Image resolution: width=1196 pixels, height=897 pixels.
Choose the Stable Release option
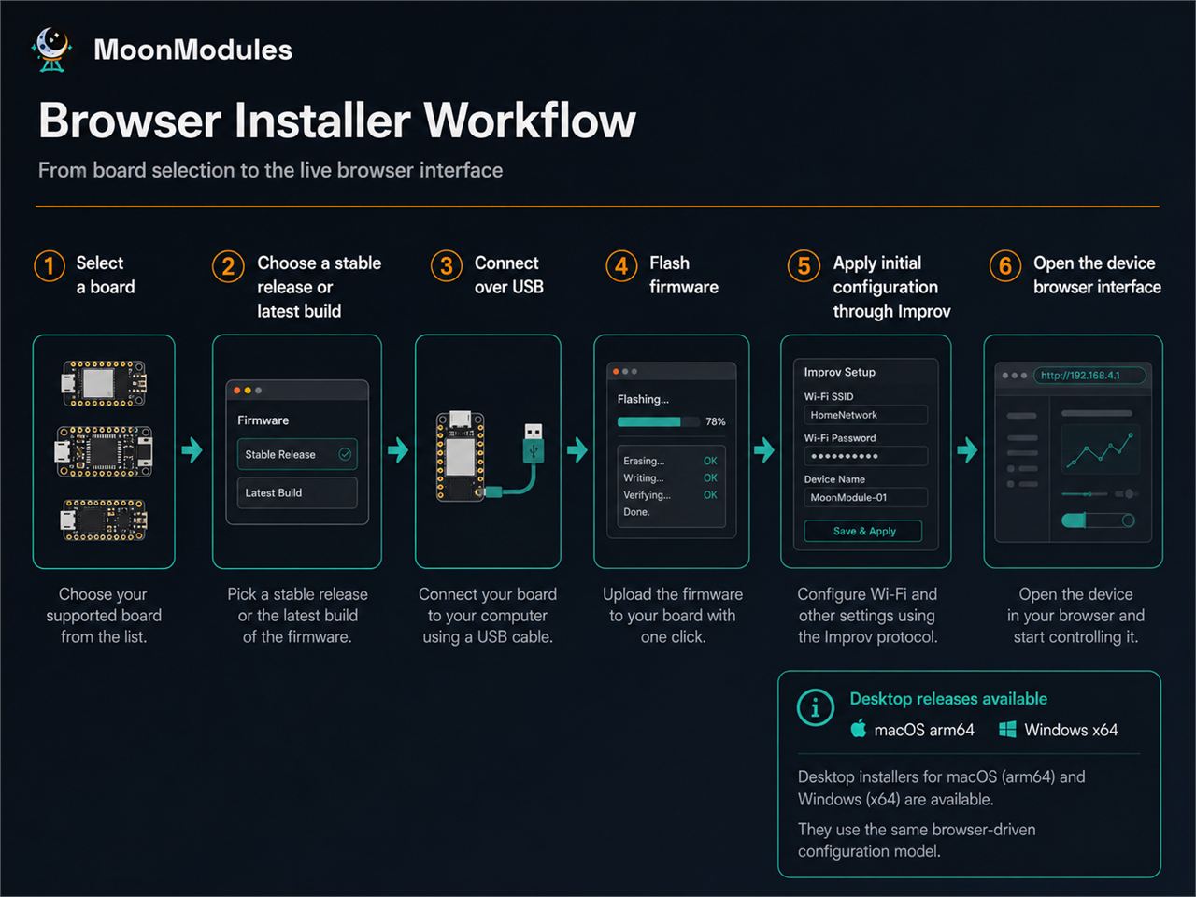297,454
